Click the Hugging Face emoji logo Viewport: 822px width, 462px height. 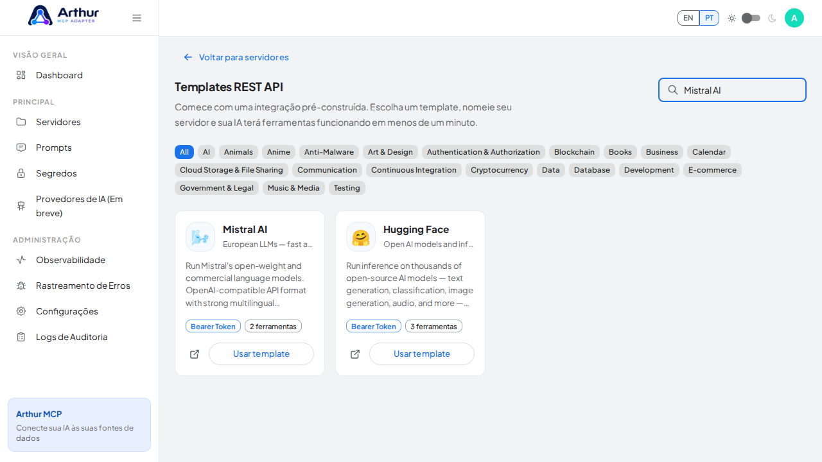pos(361,237)
